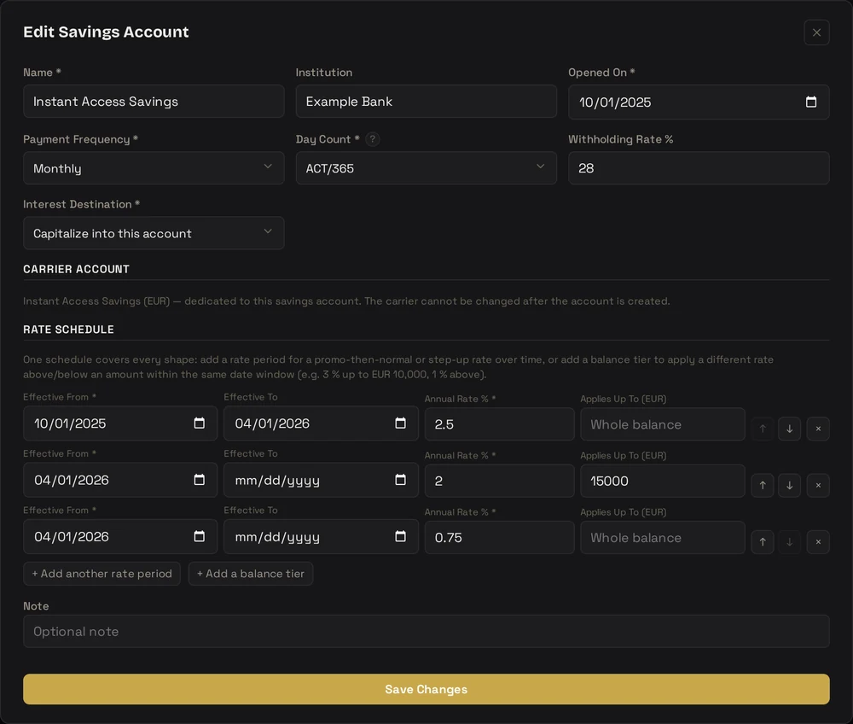The width and height of the screenshot is (853, 724).
Task: Open calendar for 10/01/2025 Effective From row
Action: (x=199, y=423)
